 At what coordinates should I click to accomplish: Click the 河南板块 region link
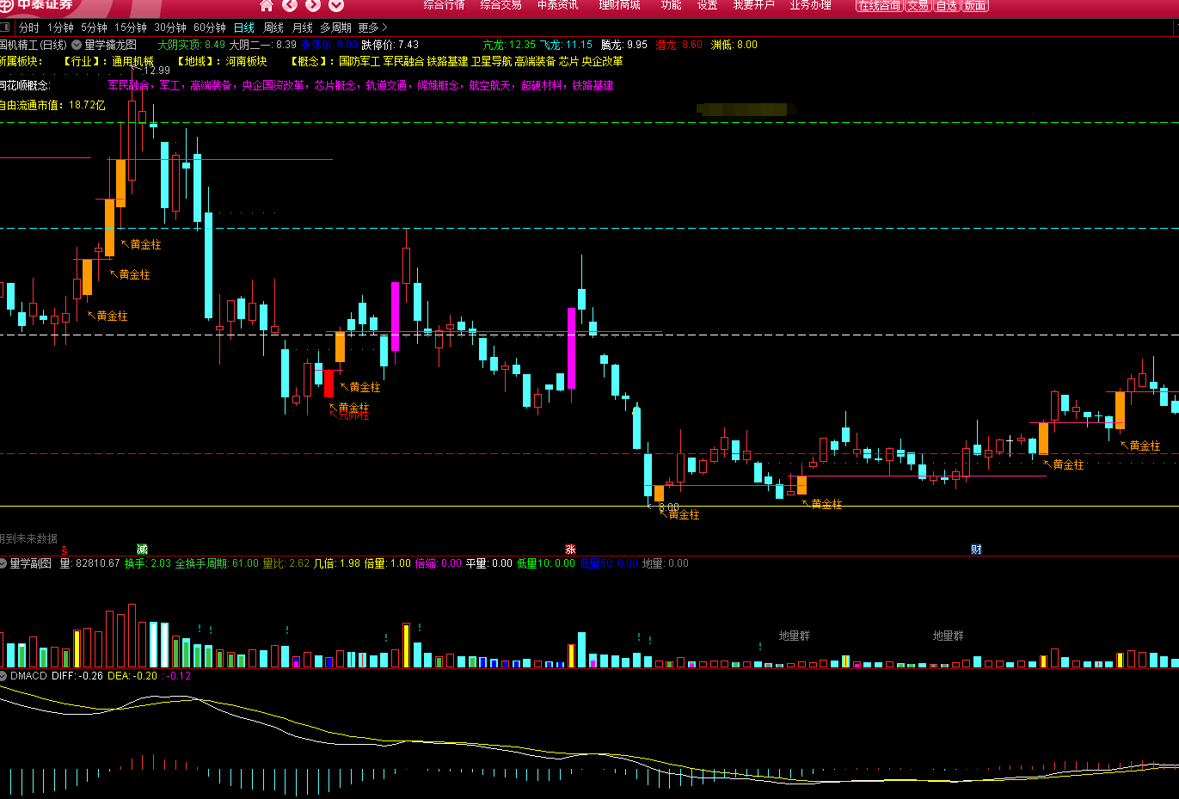pos(247,61)
